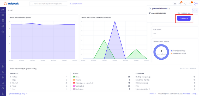This screenshot has height=96, width=200.
Task: Click the Oczekujące na odpowiedź status icon
Action: pyautogui.click(x=74, y=83)
